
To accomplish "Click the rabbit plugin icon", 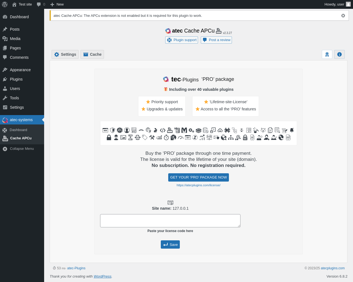I will [156, 130].
